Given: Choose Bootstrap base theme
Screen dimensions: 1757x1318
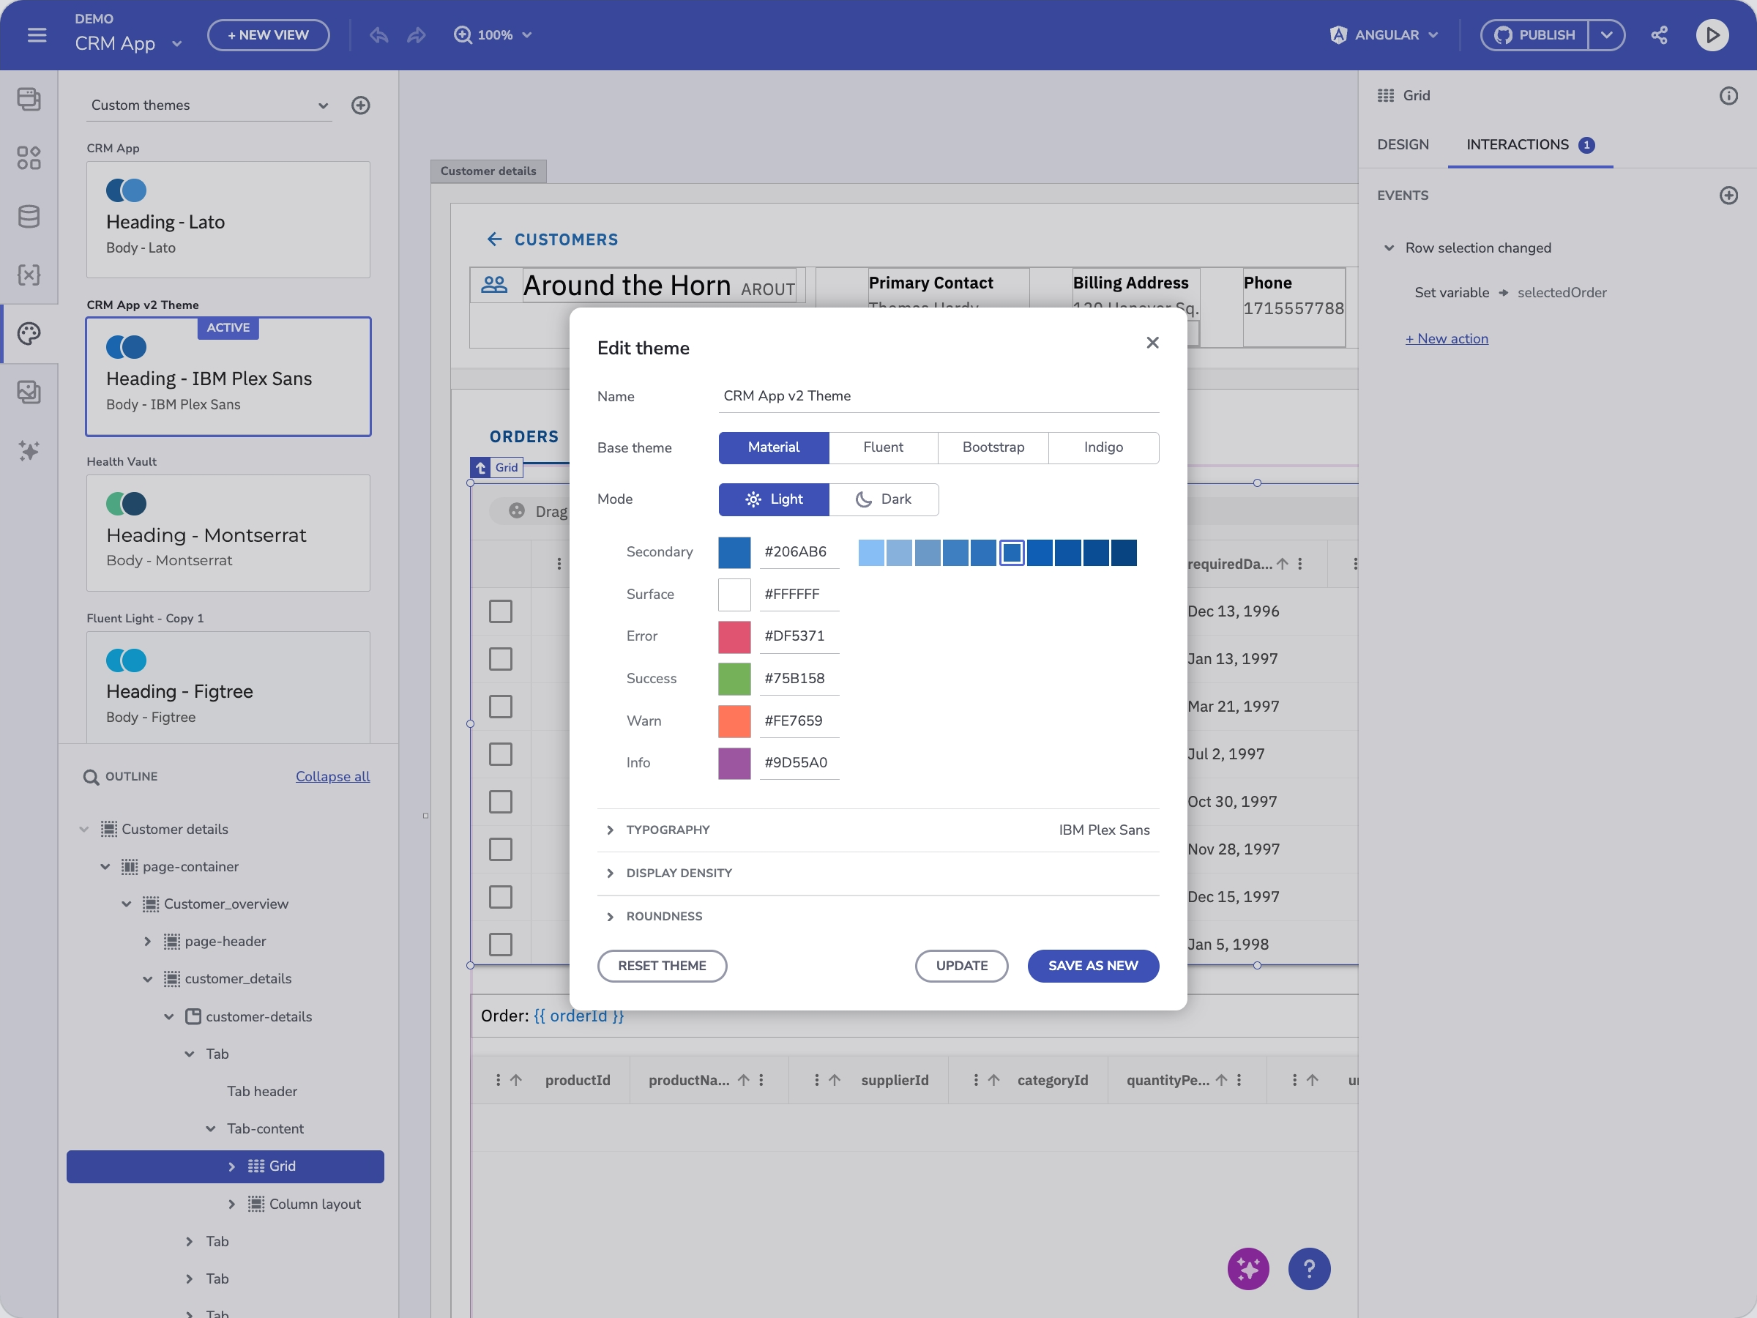Looking at the screenshot, I should point(993,447).
